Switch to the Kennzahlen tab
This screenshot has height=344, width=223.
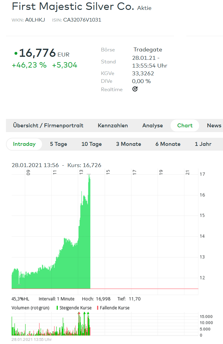click(x=113, y=126)
